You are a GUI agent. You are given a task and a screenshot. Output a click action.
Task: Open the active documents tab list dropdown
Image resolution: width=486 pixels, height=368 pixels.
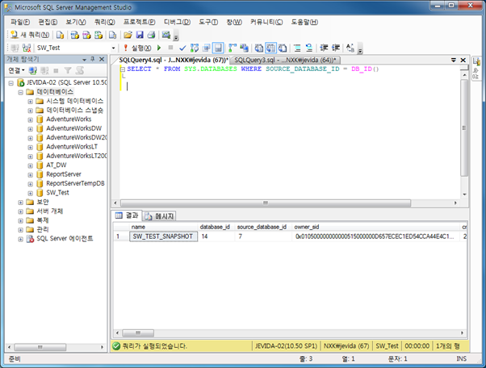point(453,60)
